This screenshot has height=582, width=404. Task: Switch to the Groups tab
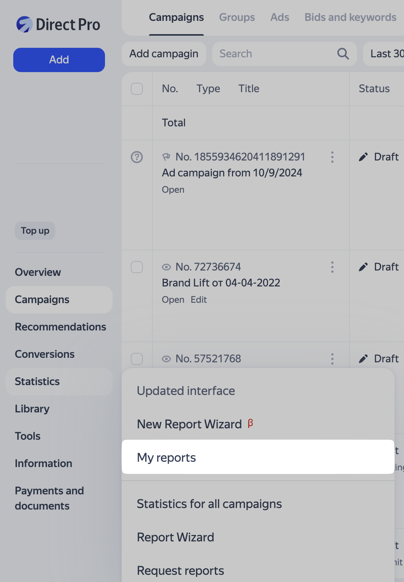[x=237, y=17]
